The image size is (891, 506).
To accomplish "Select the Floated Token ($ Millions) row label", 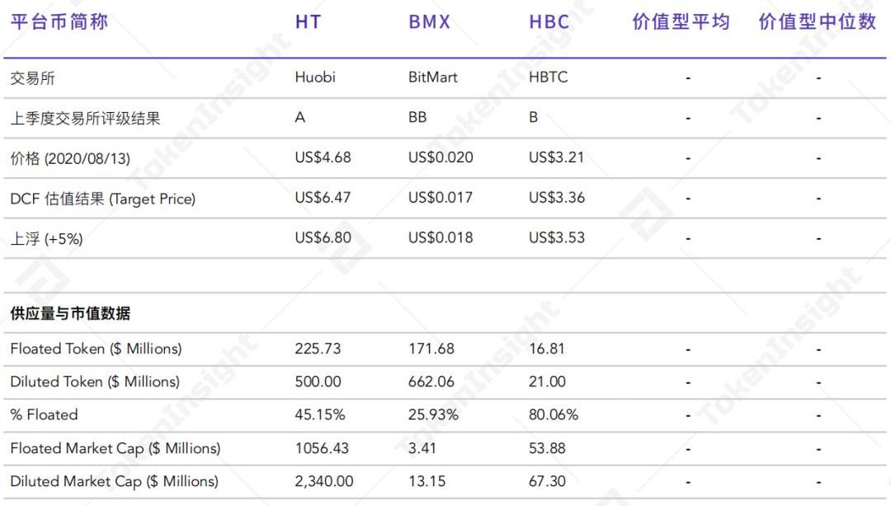I will [96, 349].
